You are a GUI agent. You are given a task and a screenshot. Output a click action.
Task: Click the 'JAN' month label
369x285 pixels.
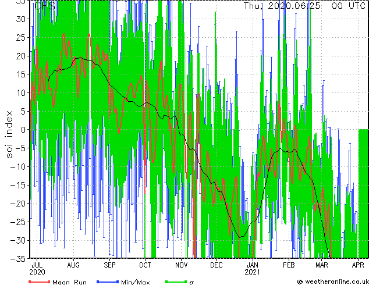point(253,265)
